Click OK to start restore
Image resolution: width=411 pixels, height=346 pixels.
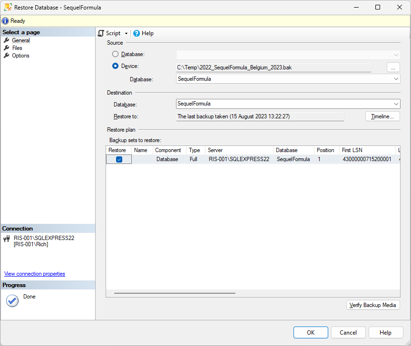coord(311,332)
